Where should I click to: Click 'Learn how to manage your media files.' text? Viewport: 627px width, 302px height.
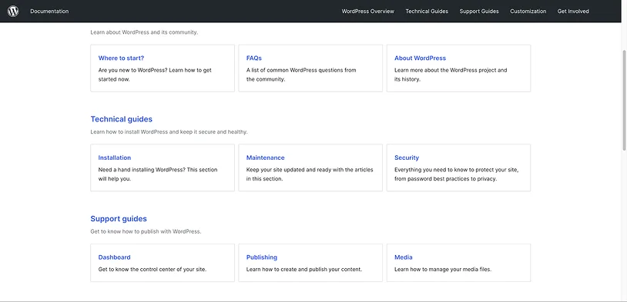(x=443, y=269)
